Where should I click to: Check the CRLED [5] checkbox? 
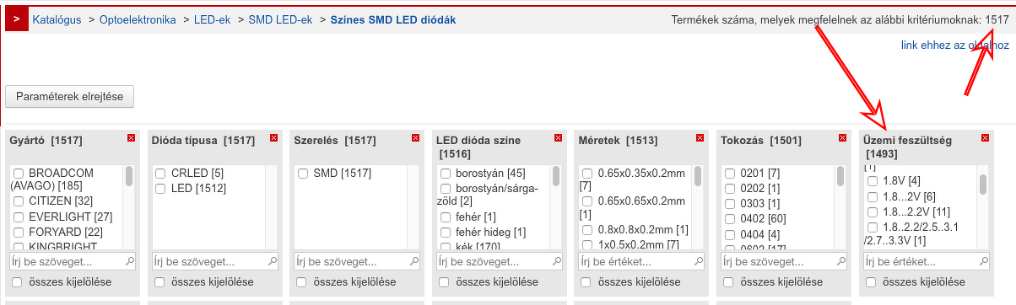160,173
